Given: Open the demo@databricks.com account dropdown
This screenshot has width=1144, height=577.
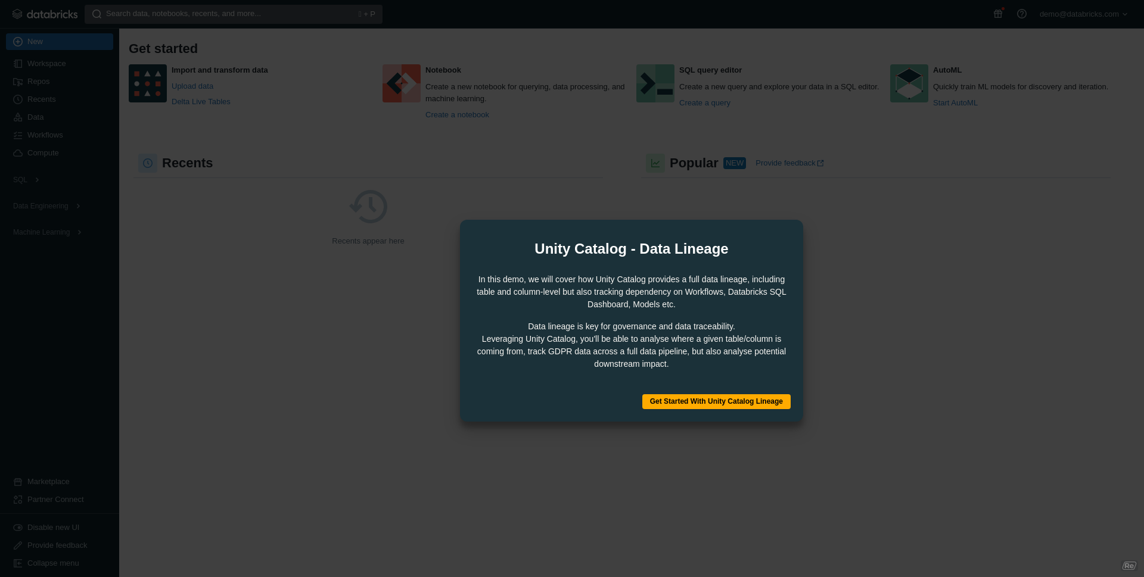Looking at the screenshot, I should point(1083,14).
